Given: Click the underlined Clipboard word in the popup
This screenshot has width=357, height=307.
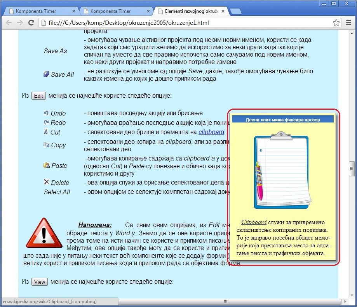Looking at the screenshot, I should coord(254,222).
